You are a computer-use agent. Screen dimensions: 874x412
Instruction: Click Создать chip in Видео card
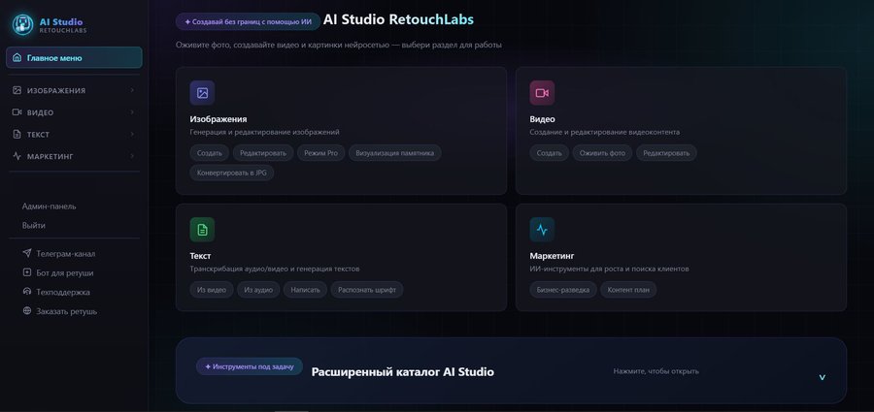point(549,153)
